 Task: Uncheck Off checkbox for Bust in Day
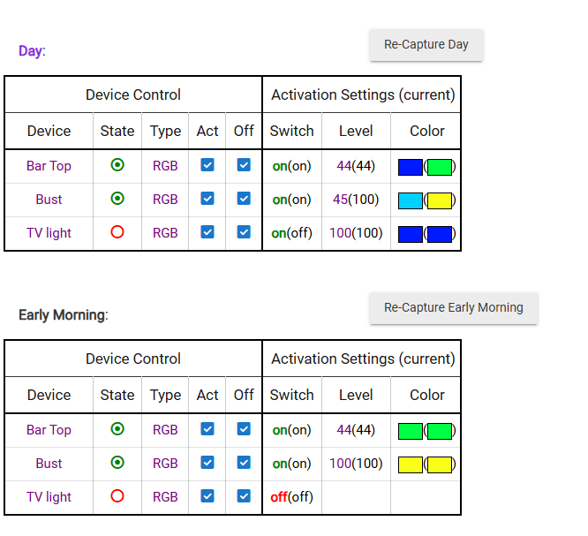click(x=244, y=199)
